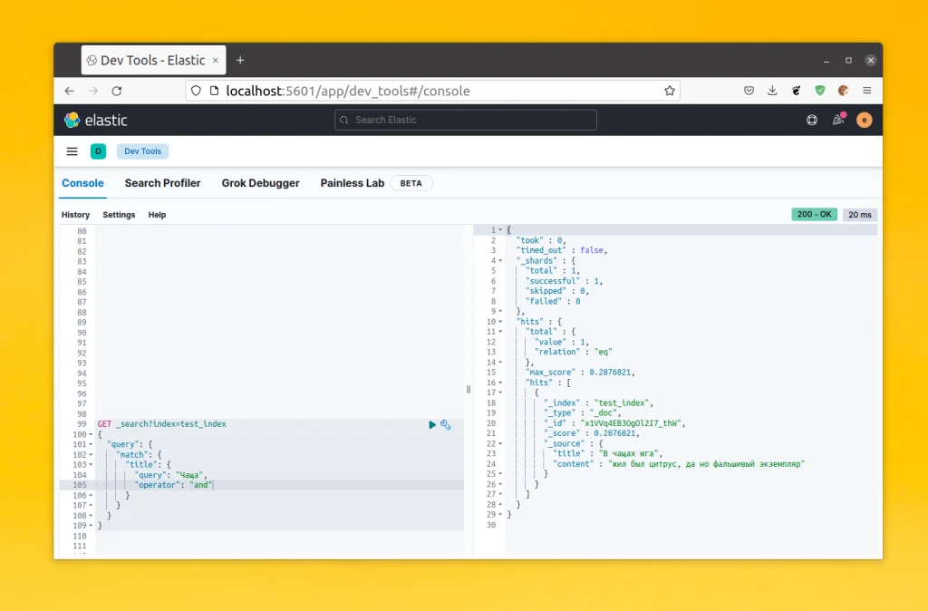Click the Search Elastic input field
Viewport: 928px width, 611px height.
tap(464, 120)
